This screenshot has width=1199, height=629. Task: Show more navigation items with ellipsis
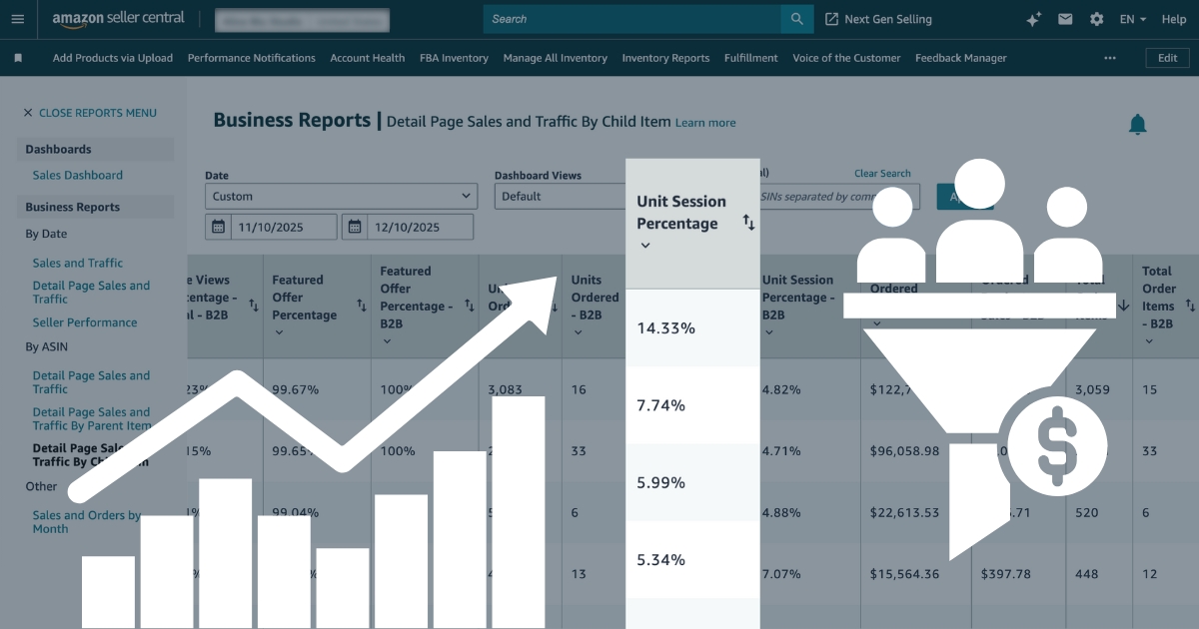[1110, 58]
